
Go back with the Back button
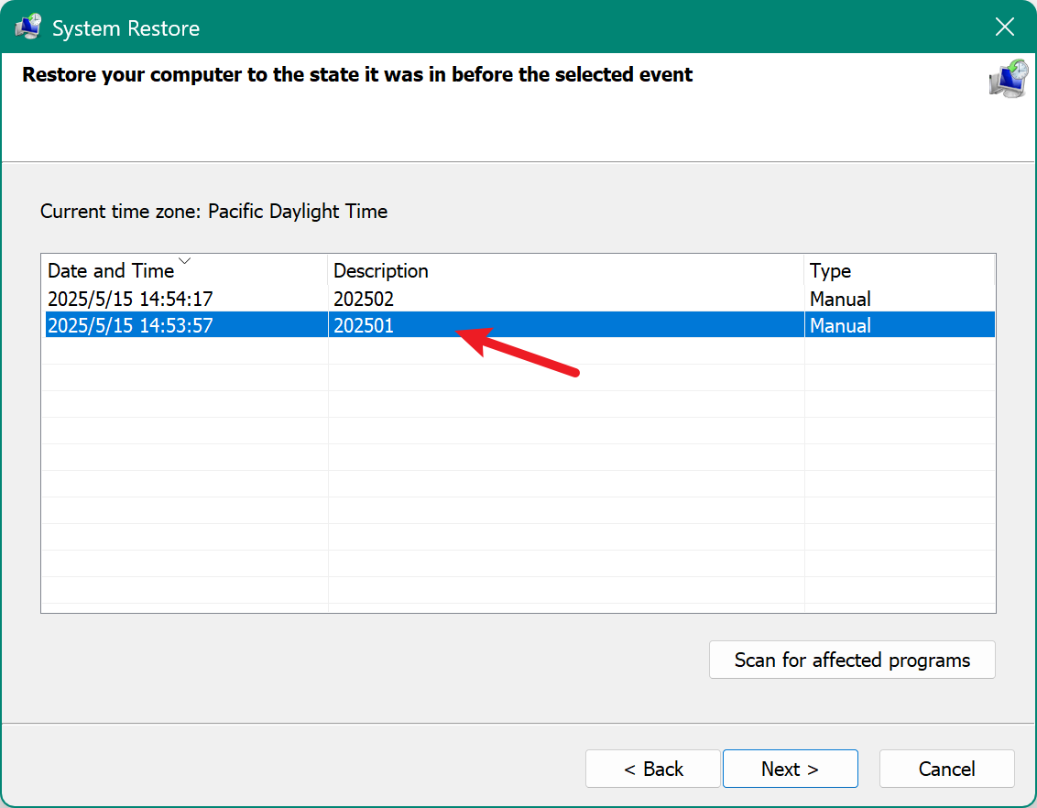click(653, 769)
